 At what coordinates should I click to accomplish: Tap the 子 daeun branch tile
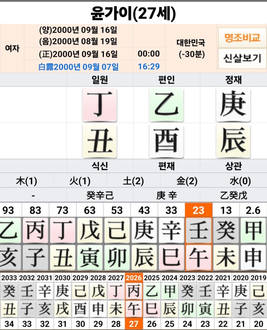[x=35, y=257]
